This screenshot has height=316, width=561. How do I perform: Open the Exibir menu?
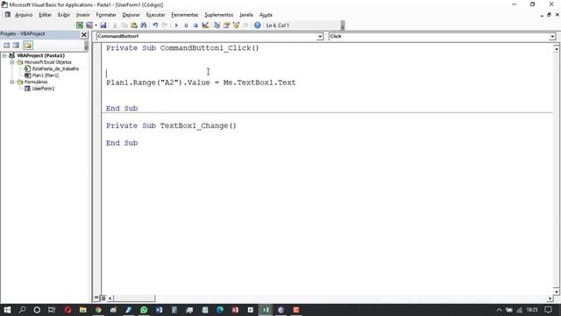click(64, 15)
